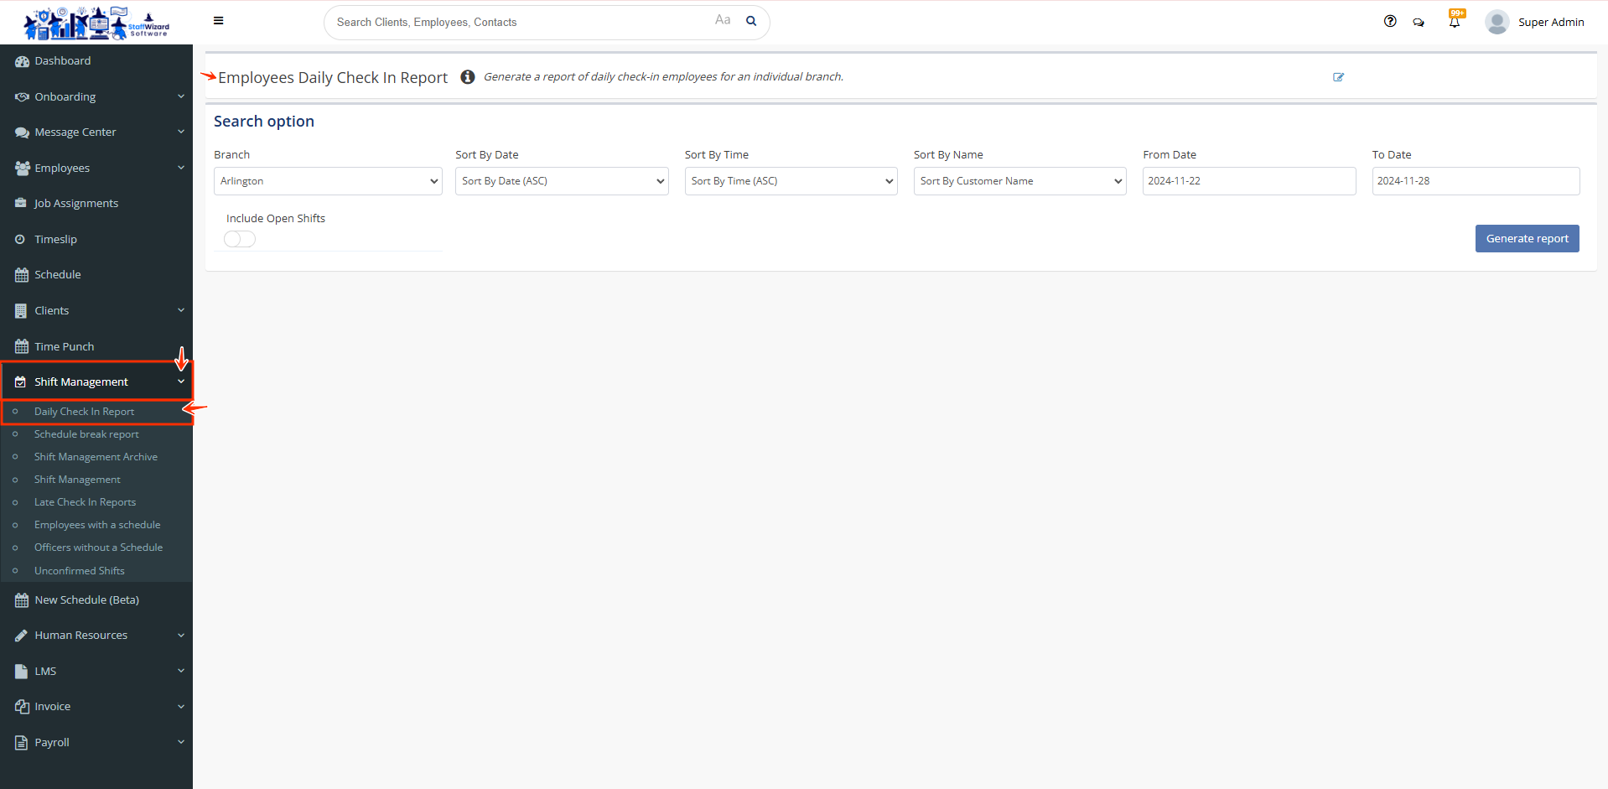The width and height of the screenshot is (1608, 789).
Task: Click the hamburger menu icon
Action: [218, 21]
